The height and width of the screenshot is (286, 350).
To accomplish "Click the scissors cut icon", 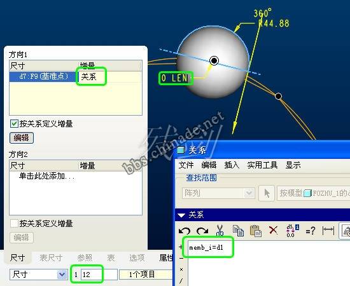I will [x=220, y=230].
